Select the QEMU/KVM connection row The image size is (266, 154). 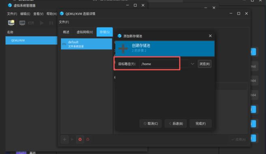pos(31,40)
